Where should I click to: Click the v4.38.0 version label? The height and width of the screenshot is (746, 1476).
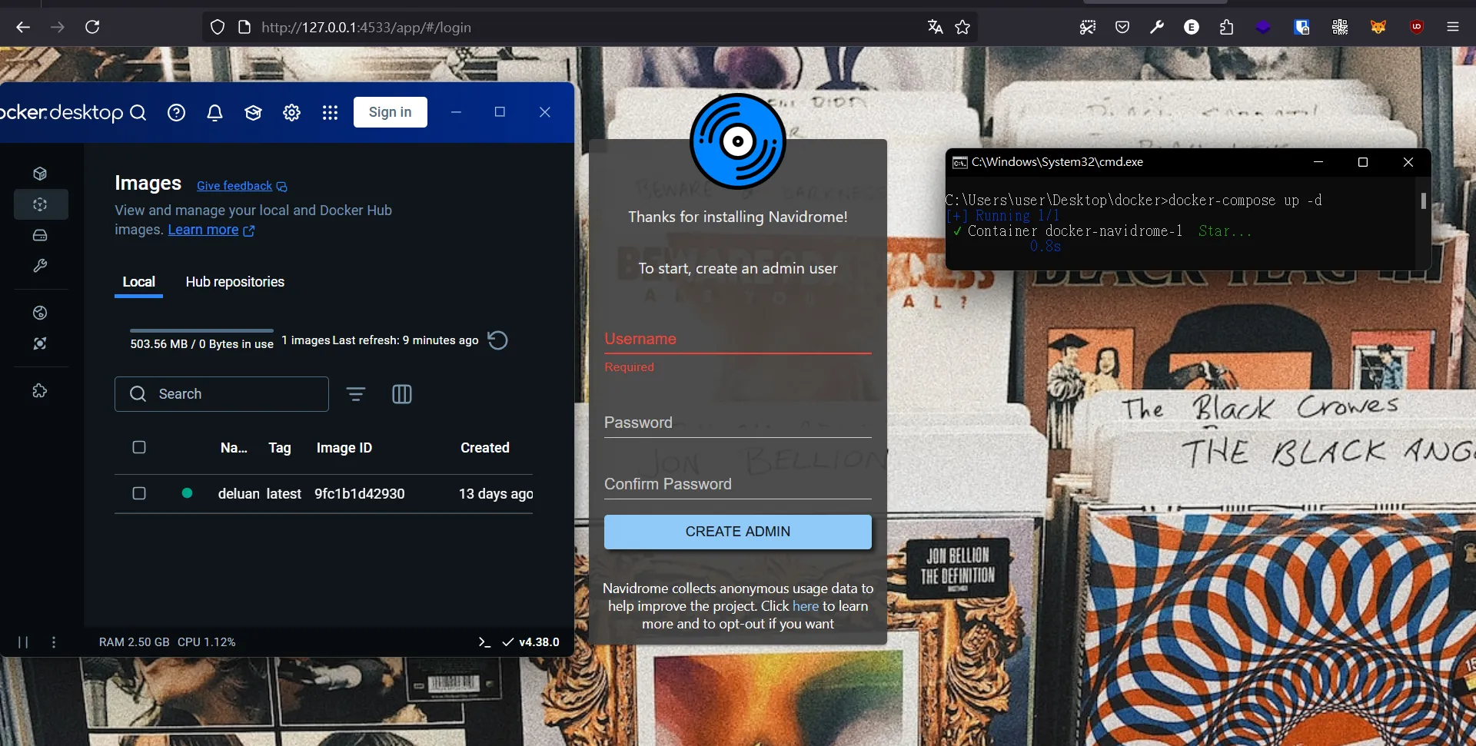[x=539, y=642]
